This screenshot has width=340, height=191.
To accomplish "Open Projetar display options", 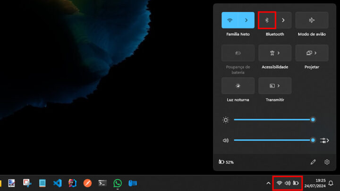I will click(312, 53).
